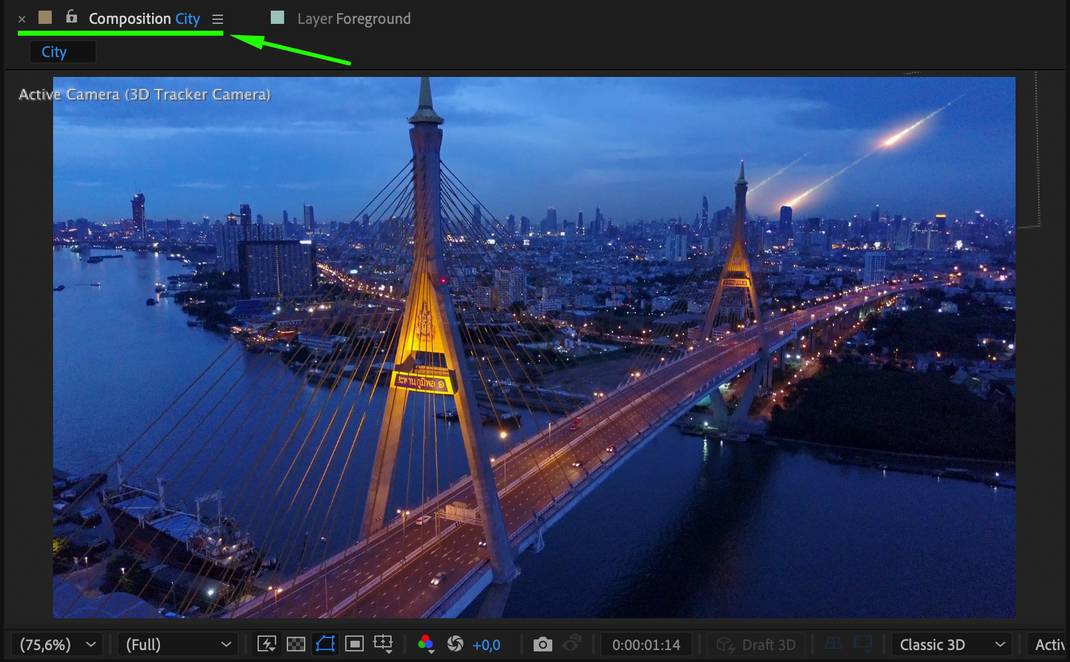
Task: Click the Reset Exposure aperture icon
Action: coord(455,644)
